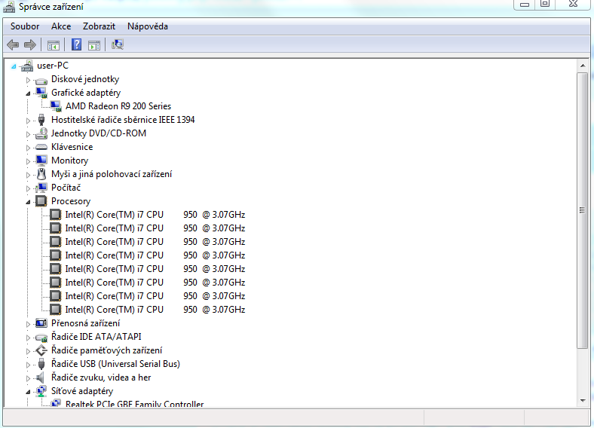Minimize the Správce zařízení window

(x=525, y=5)
